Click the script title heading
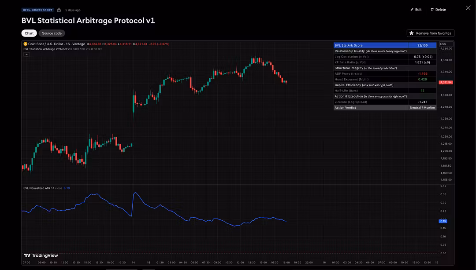 pyautogui.click(x=88, y=21)
